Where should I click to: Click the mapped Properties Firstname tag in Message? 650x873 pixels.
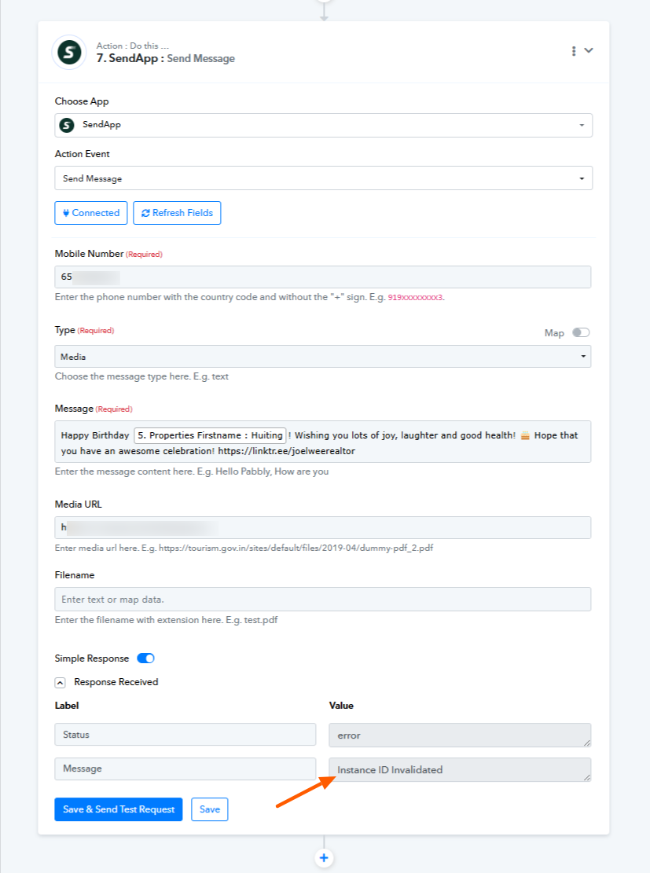210,435
